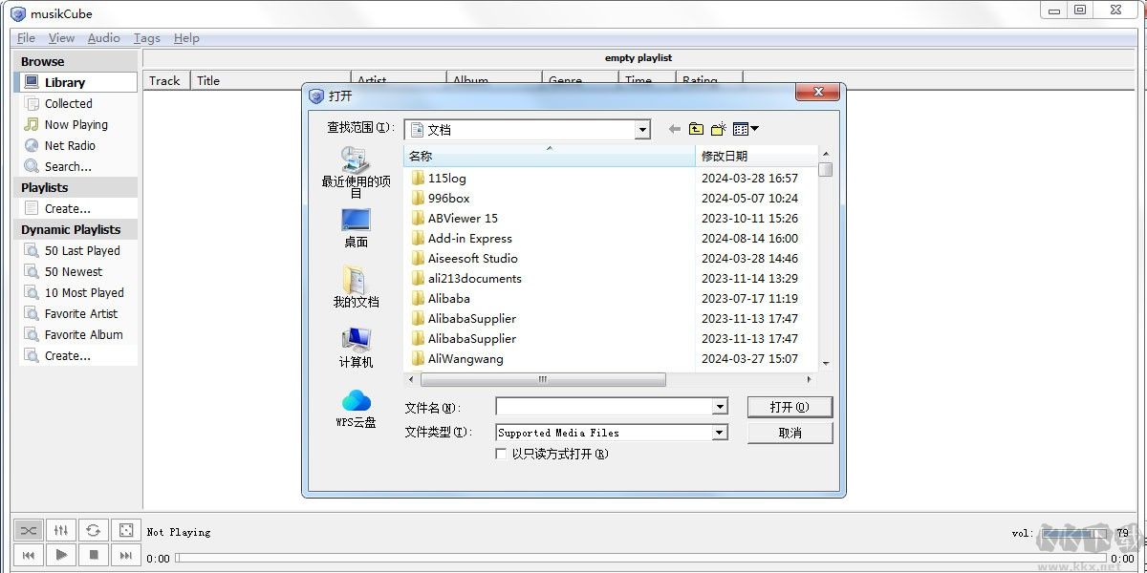Open WPS云盘 cloud shortcut
This screenshot has height=573, width=1147.
[x=356, y=408]
